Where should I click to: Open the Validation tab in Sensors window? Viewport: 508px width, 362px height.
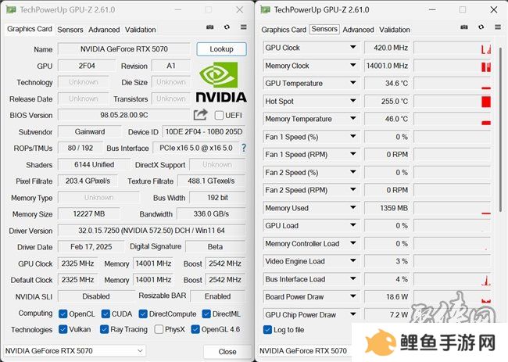[x=394, y=30]
